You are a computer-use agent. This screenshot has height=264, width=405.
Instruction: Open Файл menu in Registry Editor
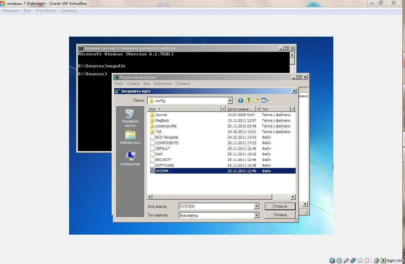point(119,84)
